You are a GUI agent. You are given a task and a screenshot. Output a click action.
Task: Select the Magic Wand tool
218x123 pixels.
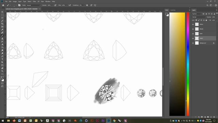tap(2, 21)
